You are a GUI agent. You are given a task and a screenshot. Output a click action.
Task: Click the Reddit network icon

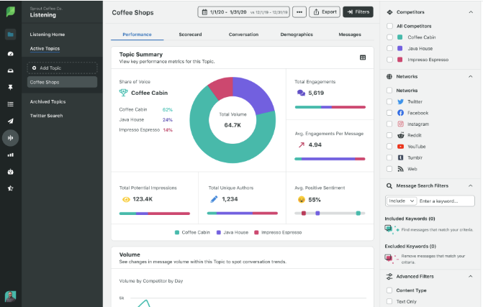click(x=400, y=135)
